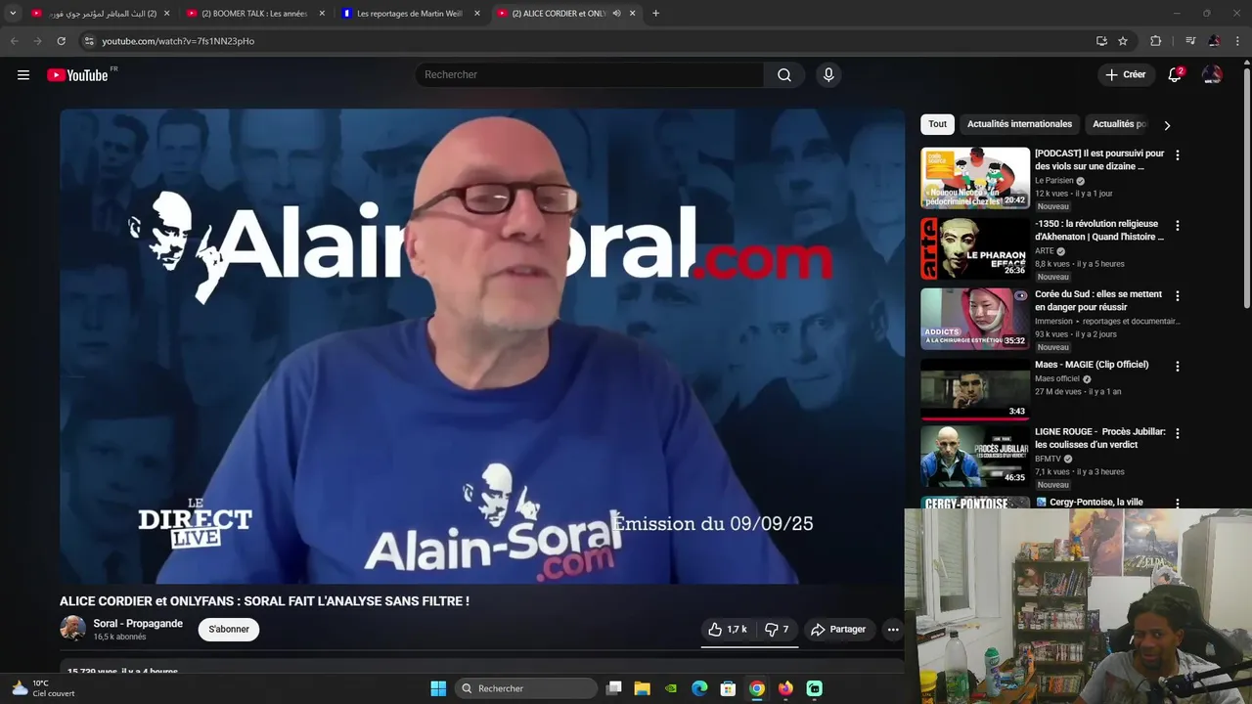The width and height of the screenshot is (1252, 704).
Task: Open the Créer upload menu
Action: click(x=1126, y=74)
